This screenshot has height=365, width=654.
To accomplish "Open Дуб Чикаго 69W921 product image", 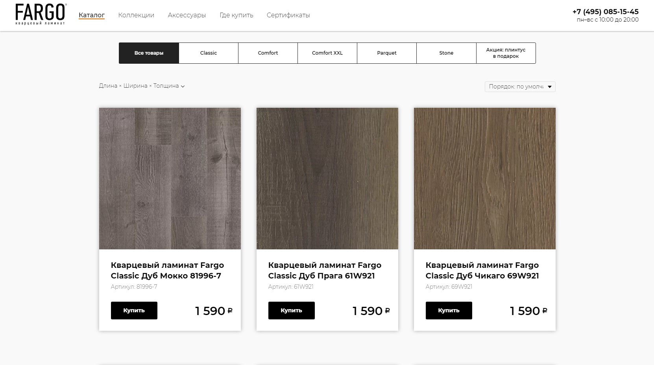I will [x=485, y=179].
